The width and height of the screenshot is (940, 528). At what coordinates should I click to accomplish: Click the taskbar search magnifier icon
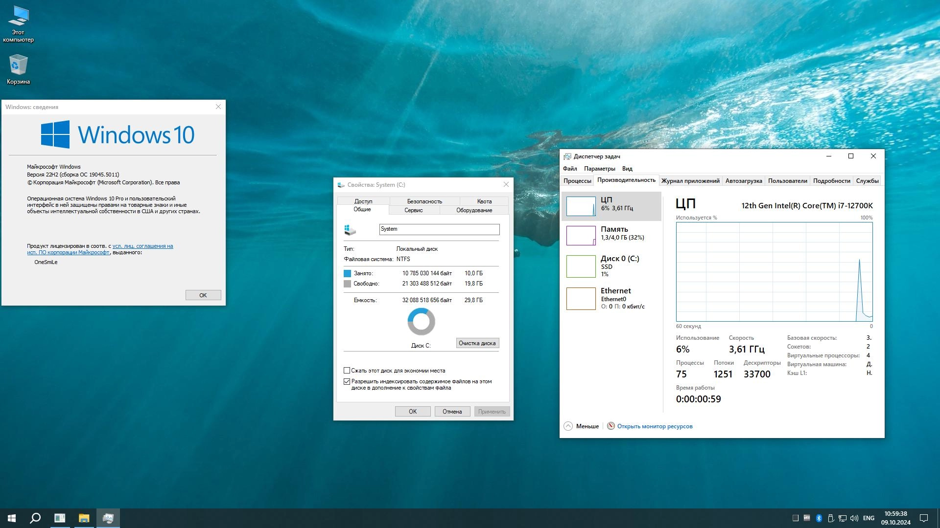pos(35,518)
